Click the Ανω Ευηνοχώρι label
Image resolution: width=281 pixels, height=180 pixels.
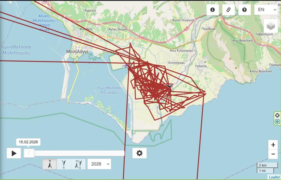pos(182,51)
